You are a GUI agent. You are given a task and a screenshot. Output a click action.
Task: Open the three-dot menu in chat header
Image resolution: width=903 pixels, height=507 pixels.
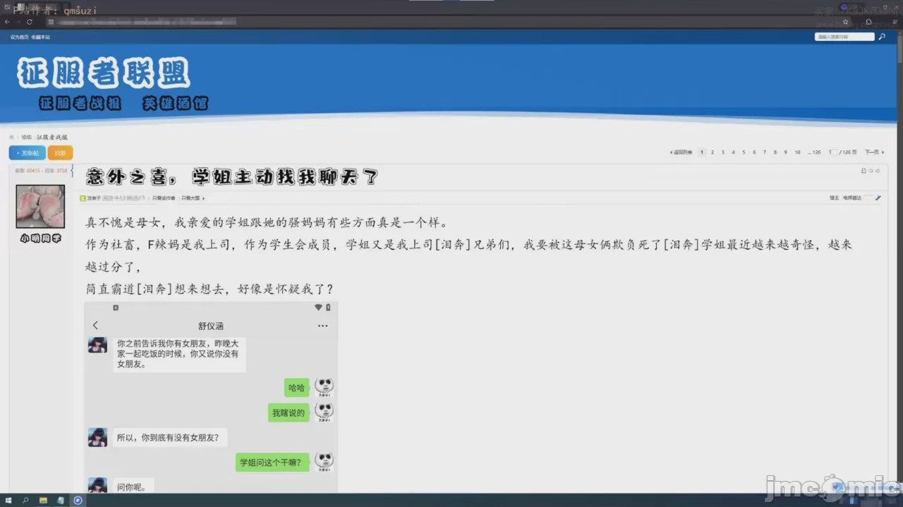(322, 326)
